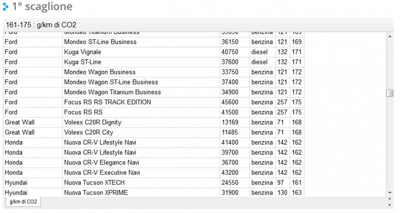This screenshot has height=213, width=400.
Task: Click the vertical scrollbar down arrow
Action: click(390, 193)
